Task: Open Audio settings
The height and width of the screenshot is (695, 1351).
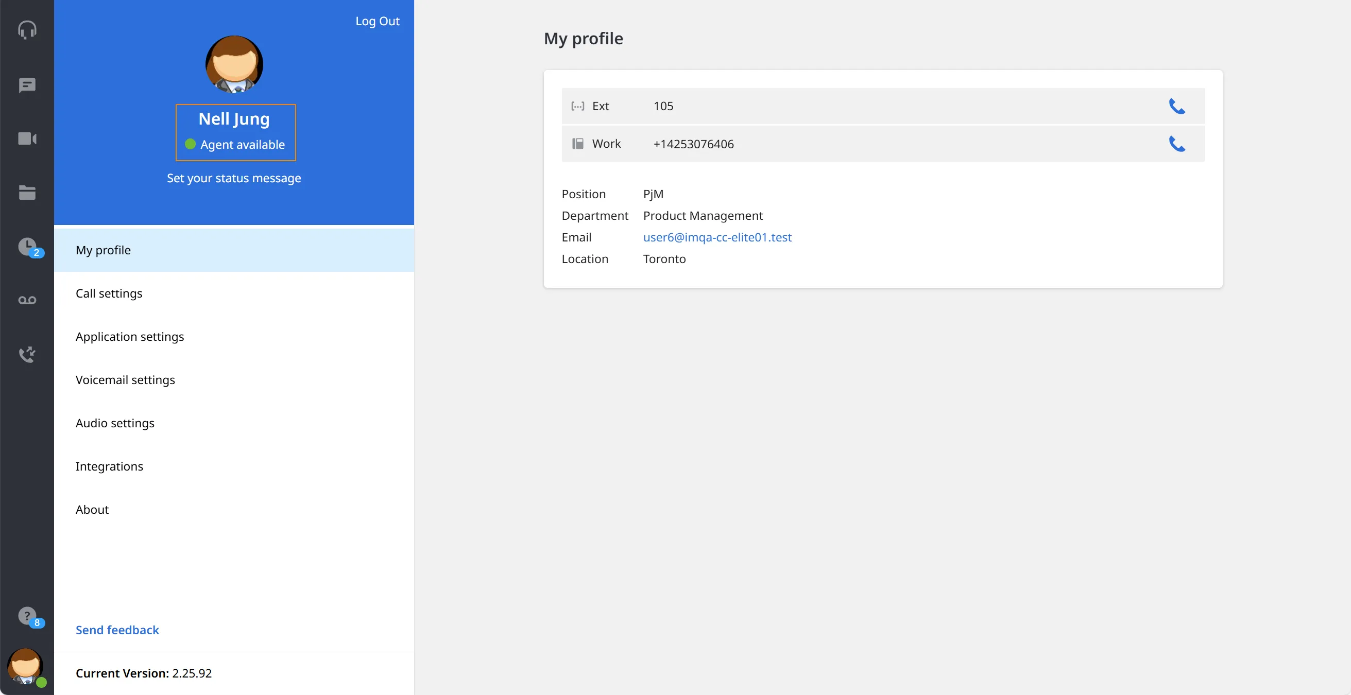Action: pos(234,423)
